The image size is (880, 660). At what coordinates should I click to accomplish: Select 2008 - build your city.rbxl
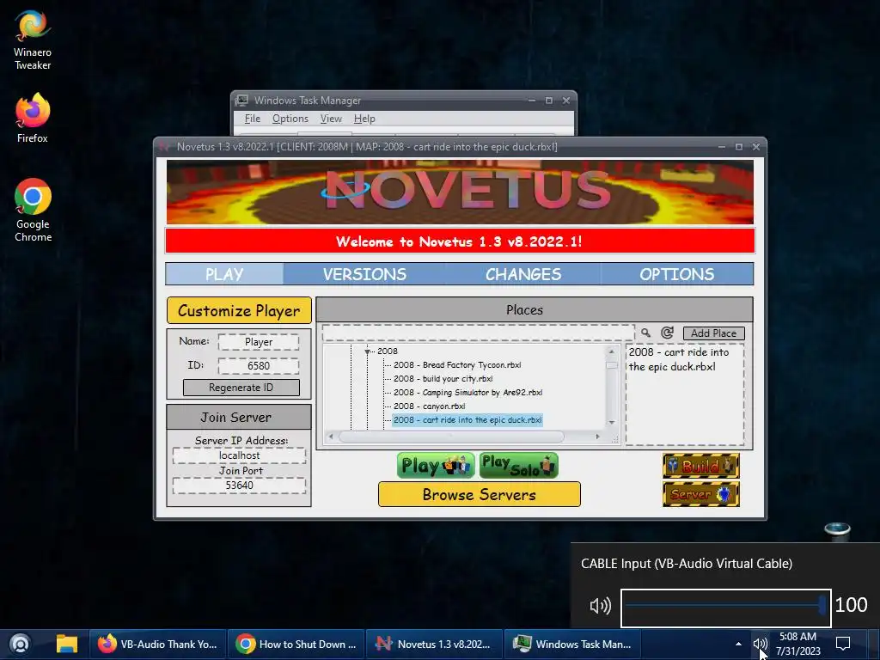[443, 379]
